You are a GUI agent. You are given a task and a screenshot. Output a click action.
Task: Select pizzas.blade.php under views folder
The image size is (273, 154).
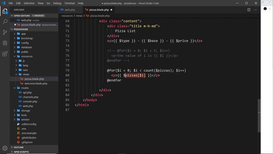coord(34,79)
